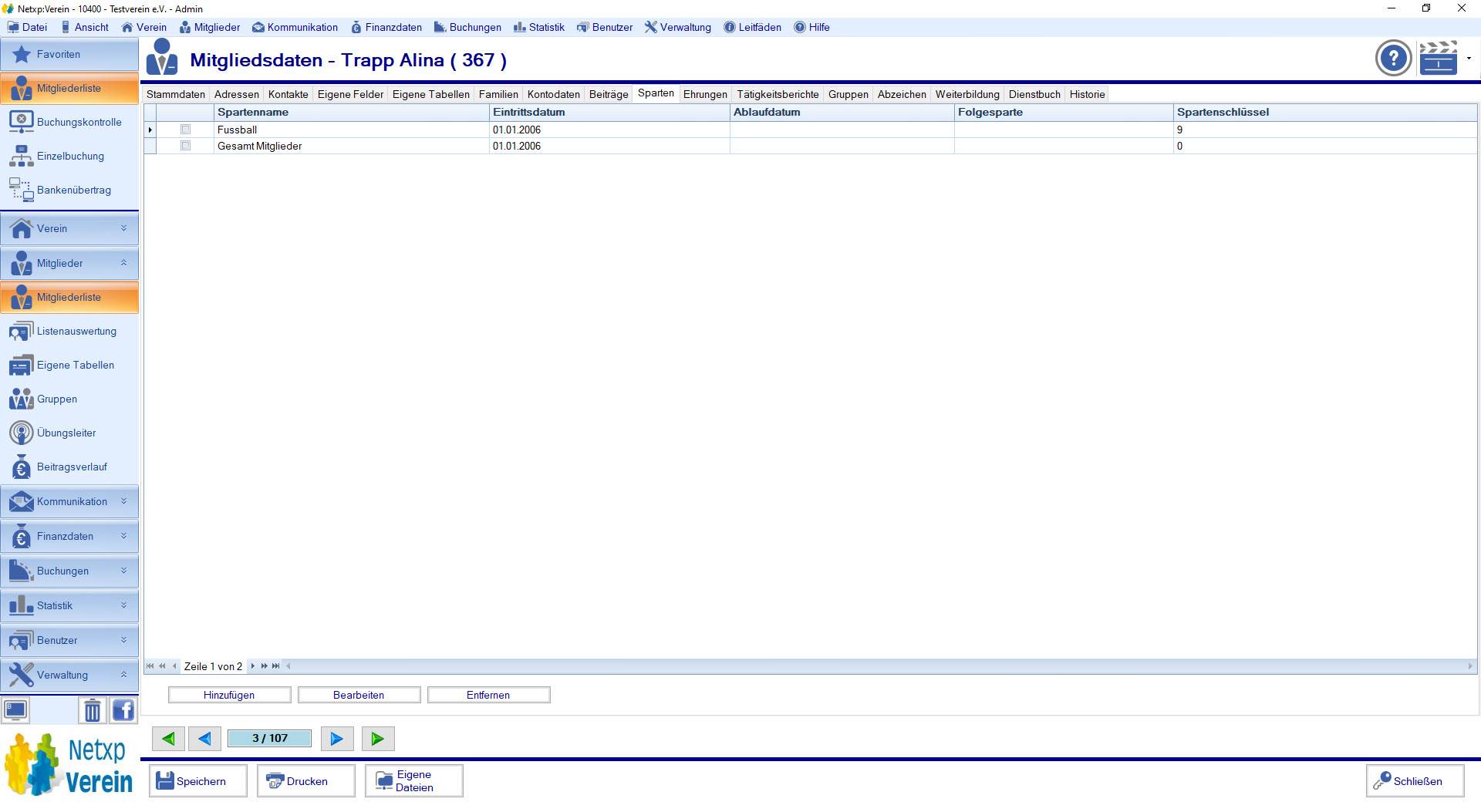
Task: Select the Gesamt Mitglieder cell
Action: pyautogui.click(x=352, y=146)
